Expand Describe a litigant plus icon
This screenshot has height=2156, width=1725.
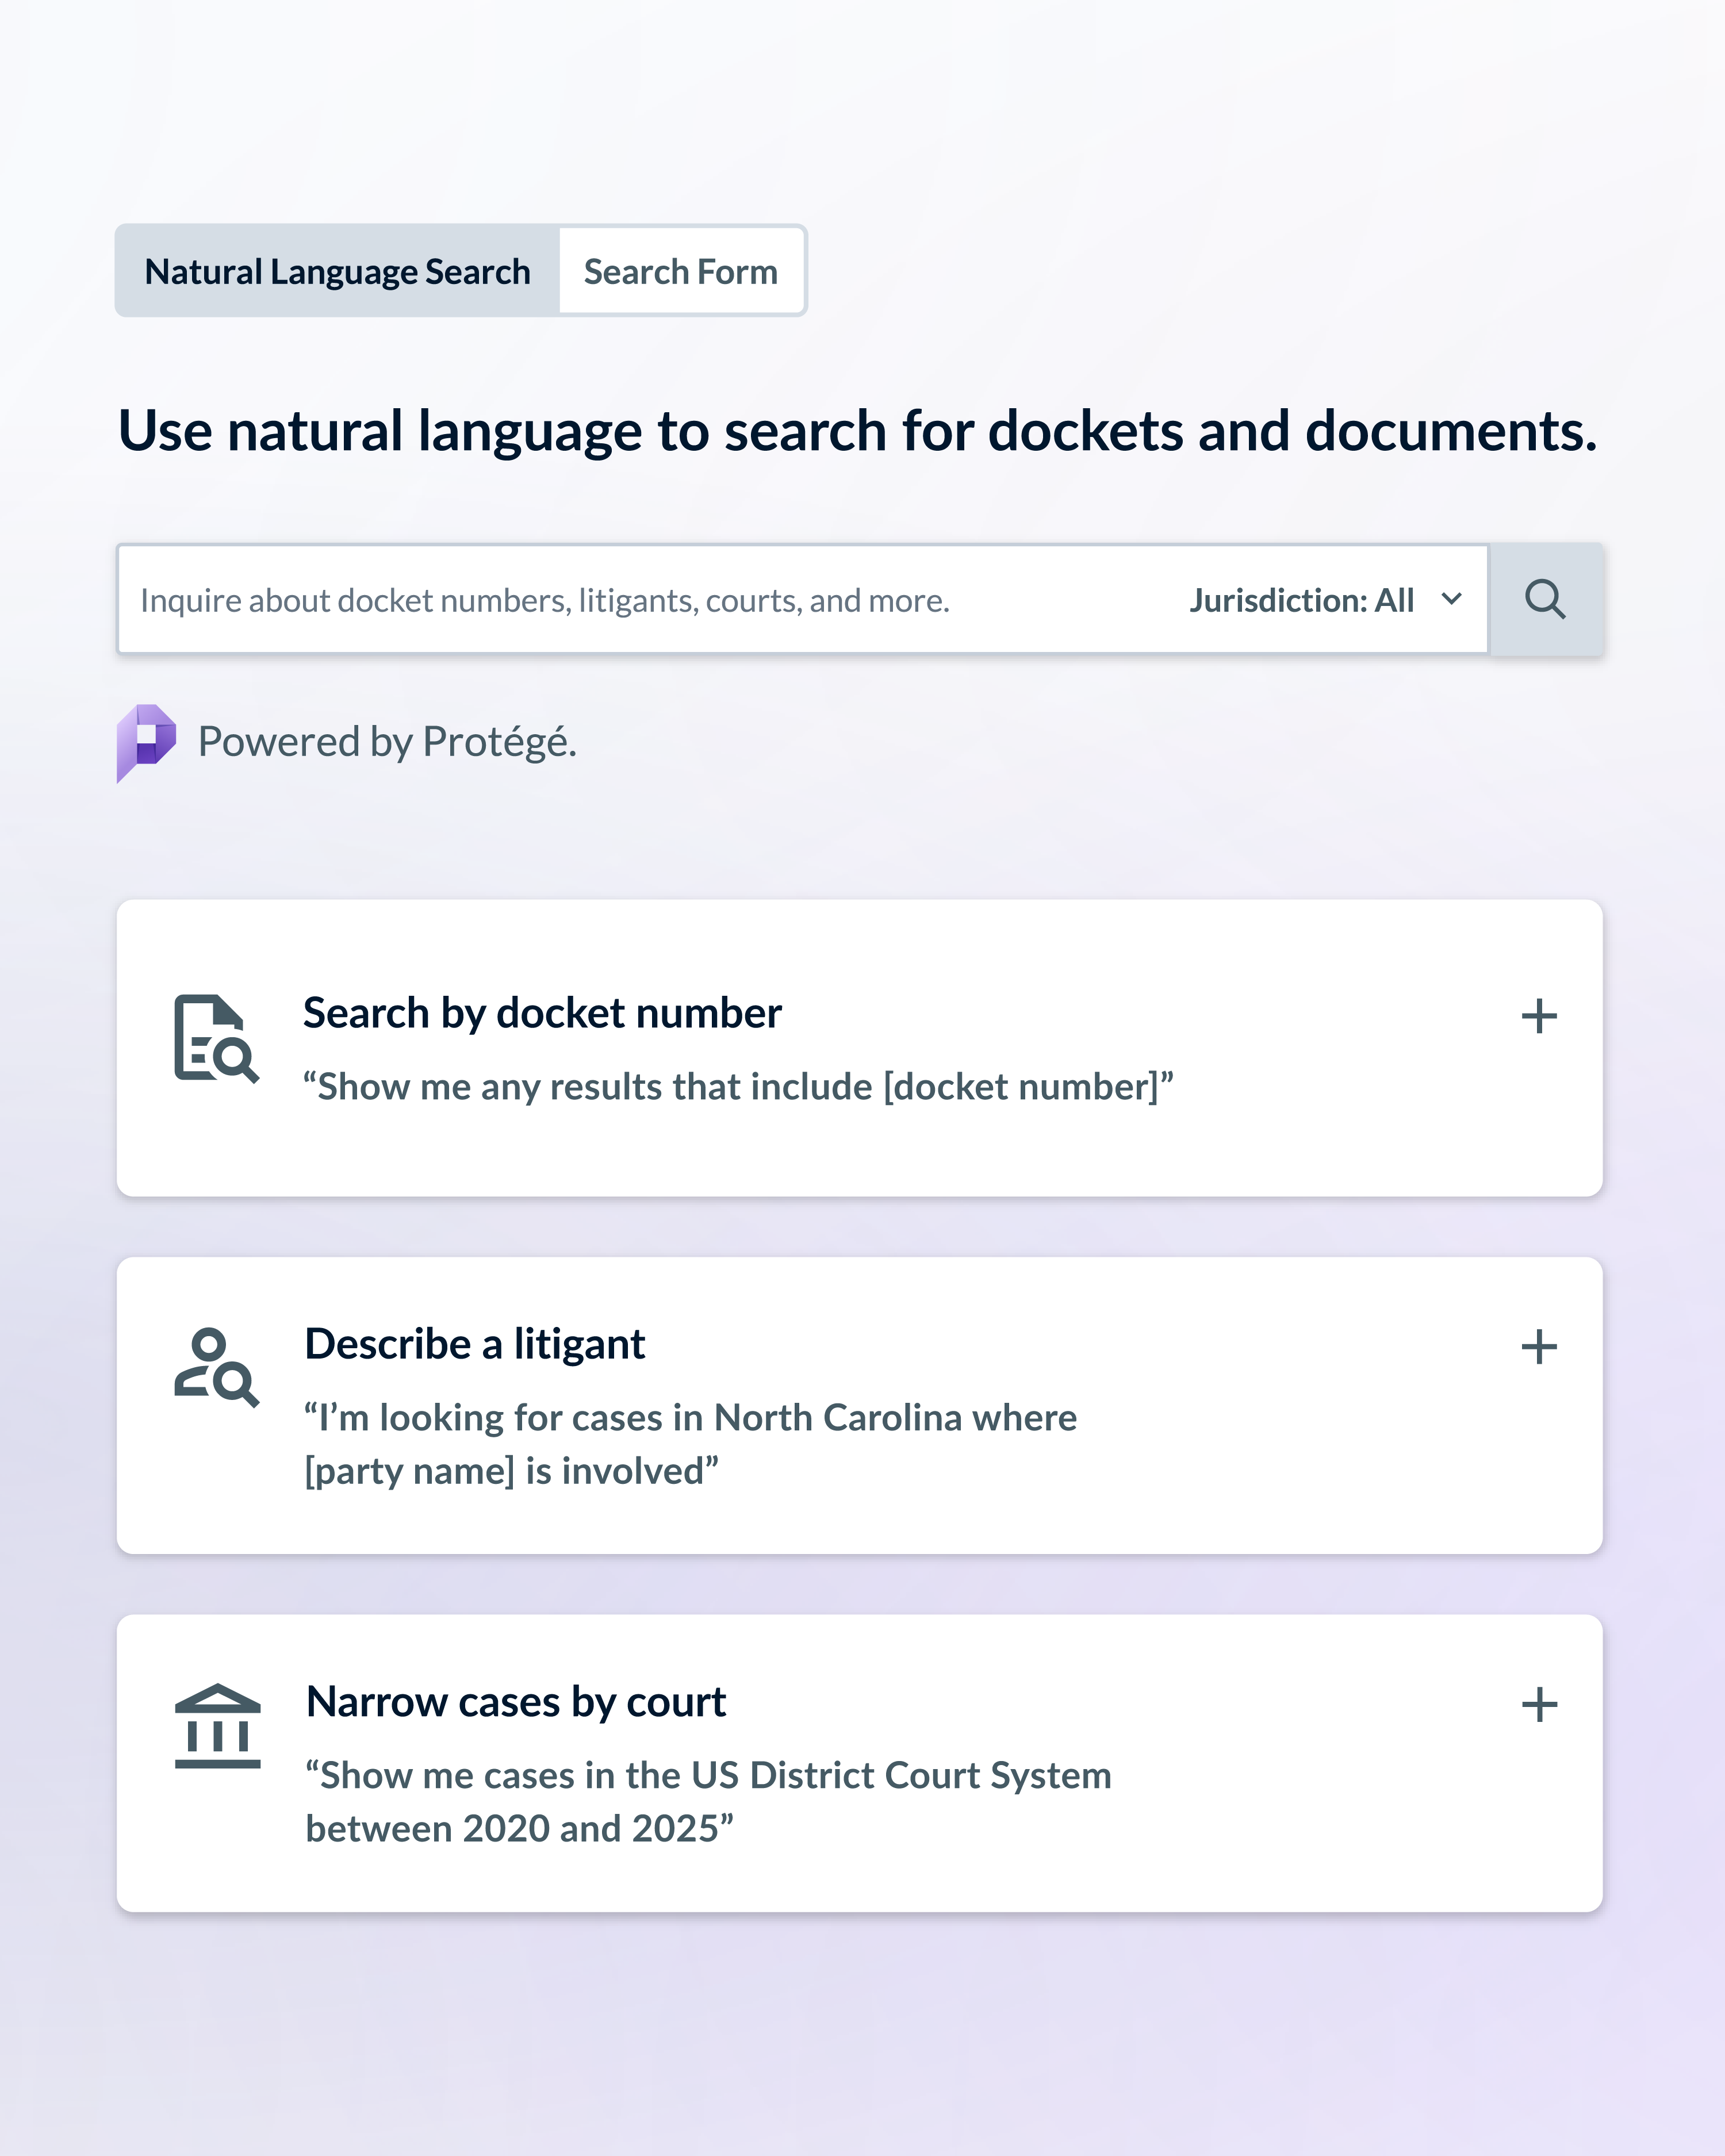[1539, 1347]
